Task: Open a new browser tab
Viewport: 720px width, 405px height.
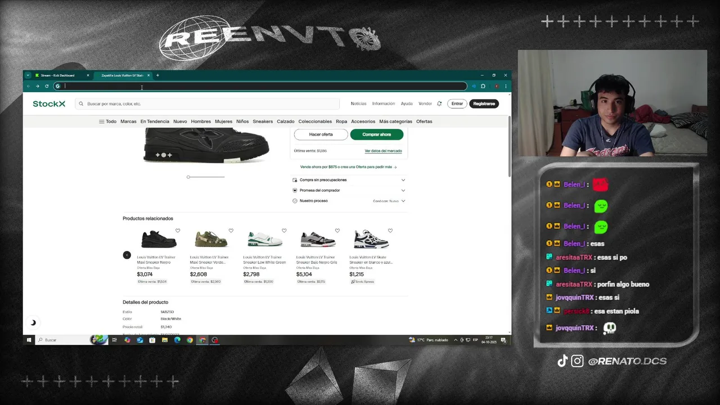Action: click(x=157, y=75)
